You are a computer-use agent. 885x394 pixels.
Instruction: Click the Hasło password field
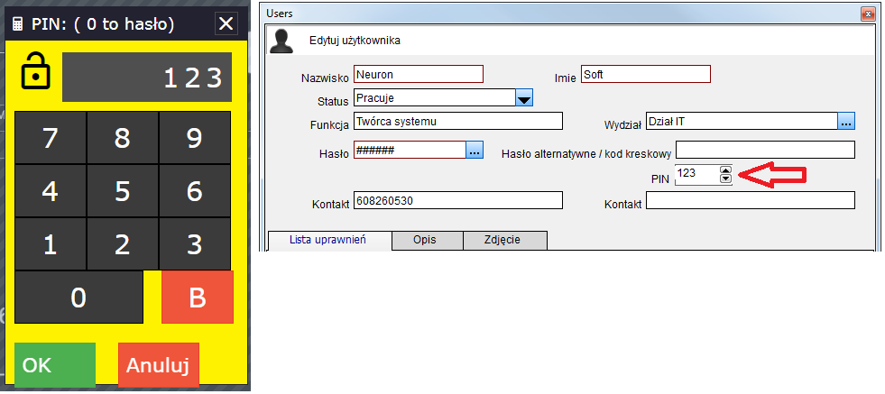pyautogui.click(x=410, y=151)
